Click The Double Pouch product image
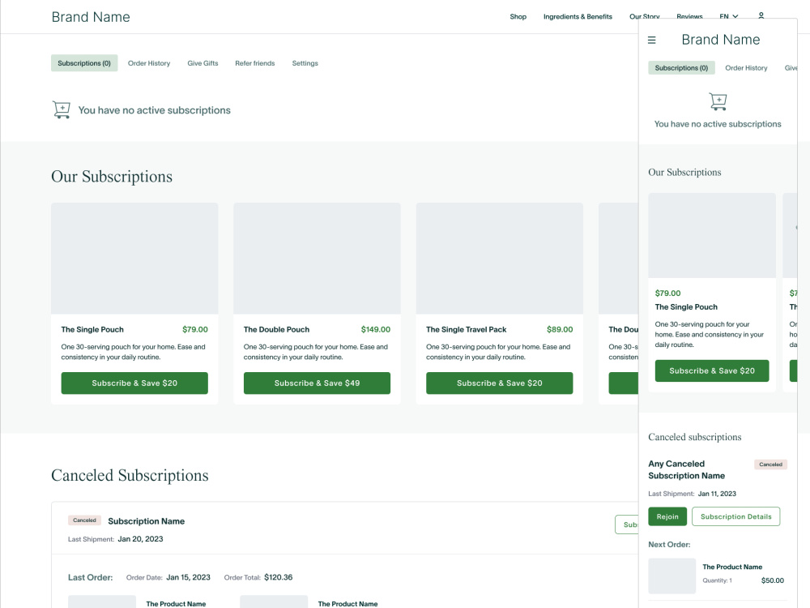Viewport: 810px width, 608px height. click(317, 259)
